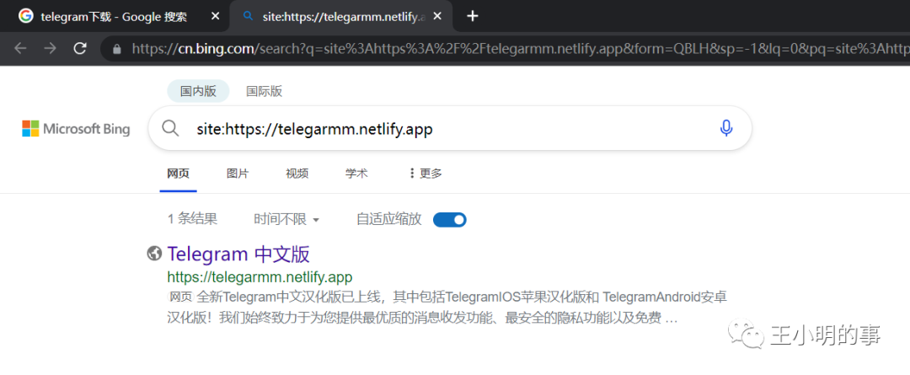Switch to telegram下载 Google 搜索 tab
910x375 pixels.
[114, 16]
